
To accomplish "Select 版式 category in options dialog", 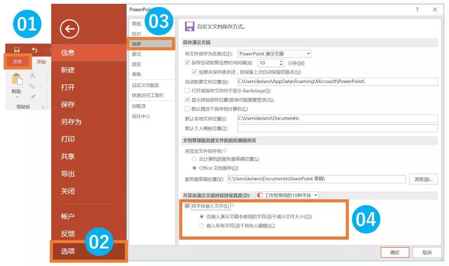I will (136, 54).
